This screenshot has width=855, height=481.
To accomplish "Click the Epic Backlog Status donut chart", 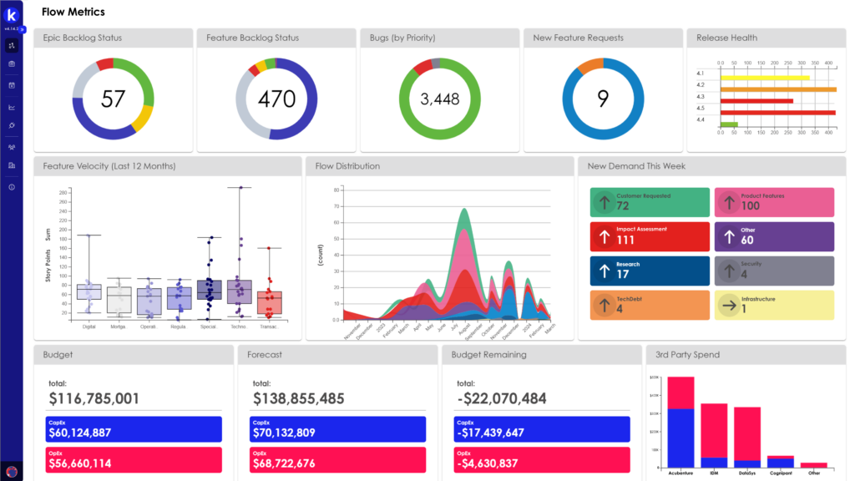I will click(x=114, y=98).
